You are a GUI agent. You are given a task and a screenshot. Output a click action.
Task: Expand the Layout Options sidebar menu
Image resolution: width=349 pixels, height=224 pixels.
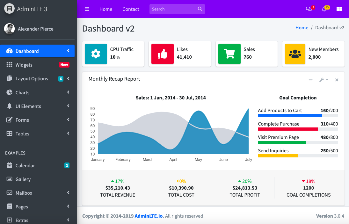pyautogui.click(x=32, y=79)
